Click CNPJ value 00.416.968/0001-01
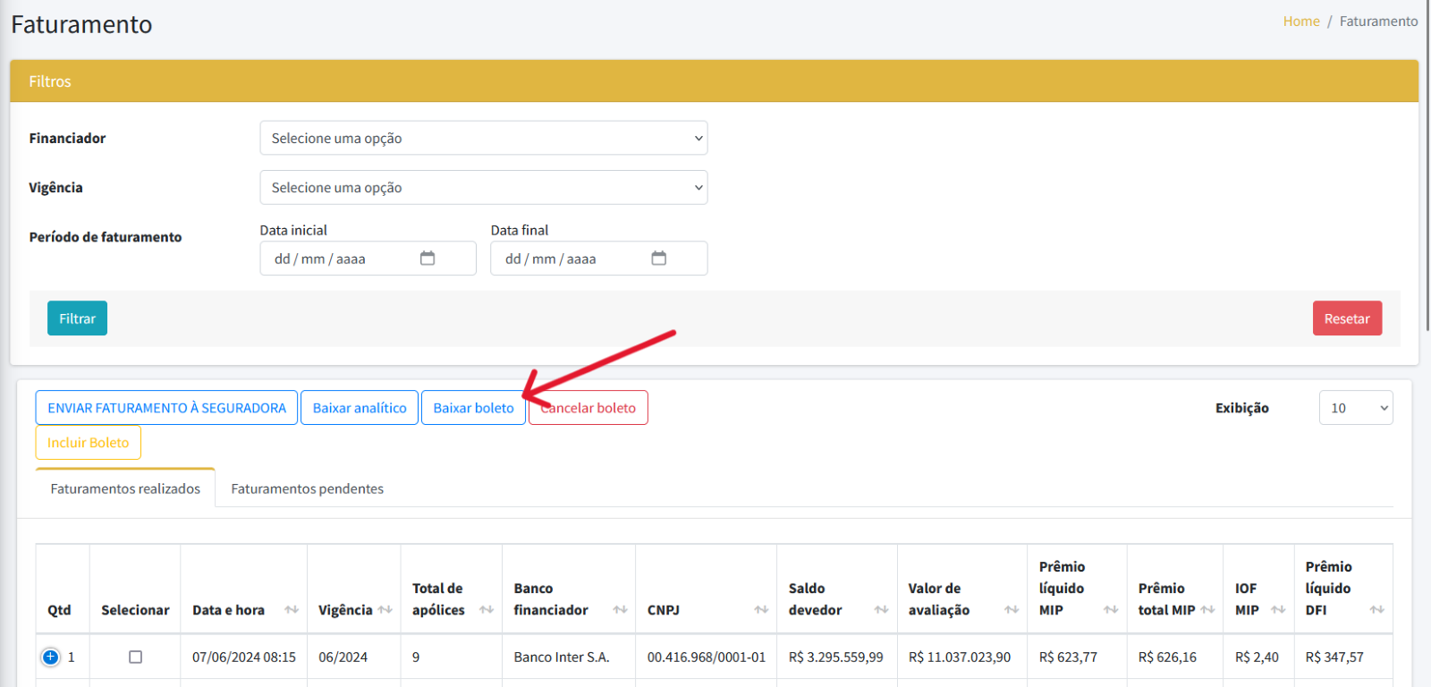Screen dimensions: 1431x687 pos(707,657)
